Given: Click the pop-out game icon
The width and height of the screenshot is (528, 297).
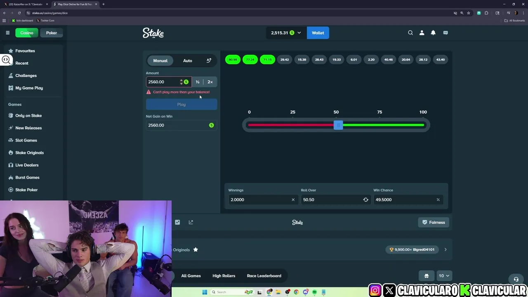Looking at the screenshot, I should pyautogui.click(x=191, y=222).
